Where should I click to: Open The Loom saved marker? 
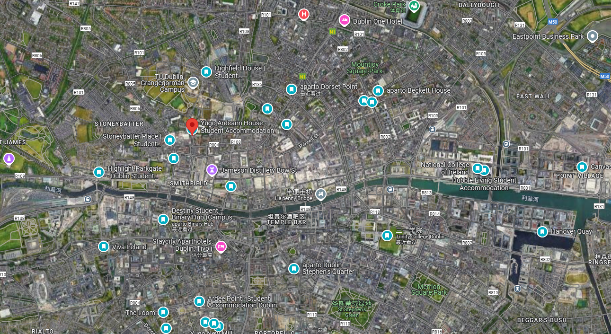163,312
